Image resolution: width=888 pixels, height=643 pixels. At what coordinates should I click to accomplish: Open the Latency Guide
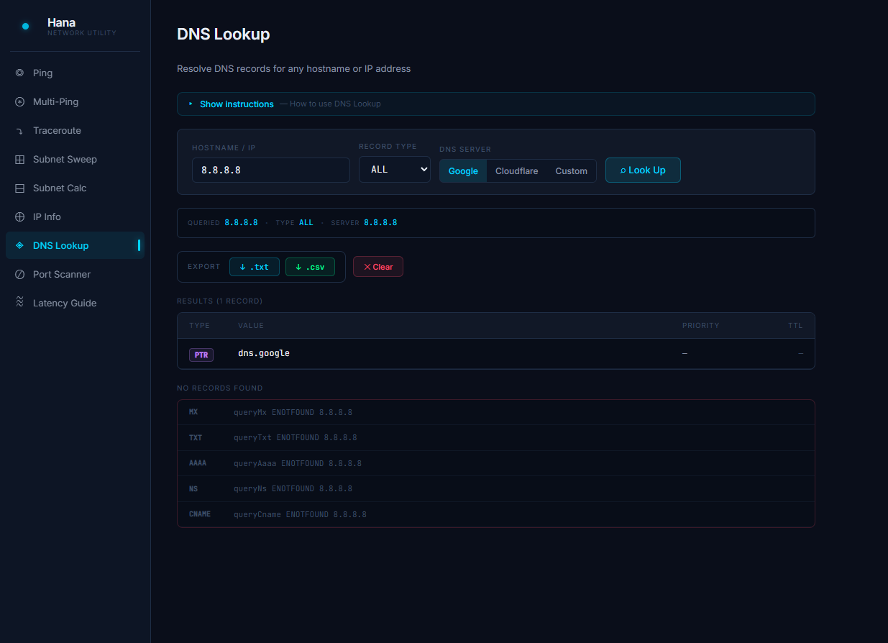coord(75,303)
